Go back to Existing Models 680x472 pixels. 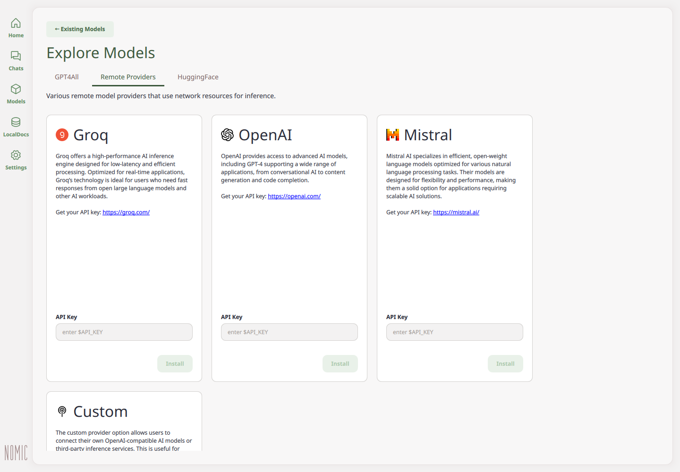[x=80, y=29]
